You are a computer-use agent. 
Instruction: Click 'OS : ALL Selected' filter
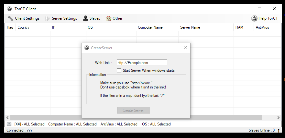pyautogui.click(x=156, y=124)
